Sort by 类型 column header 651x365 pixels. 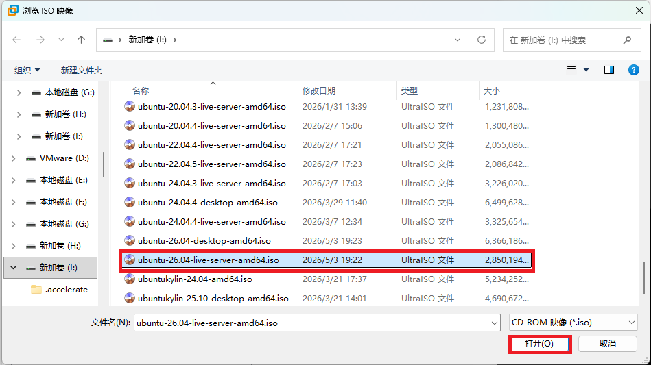click(410, 90)
